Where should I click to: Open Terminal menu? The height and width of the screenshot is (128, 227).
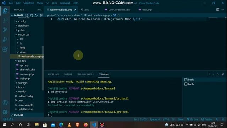click(65, 3)
